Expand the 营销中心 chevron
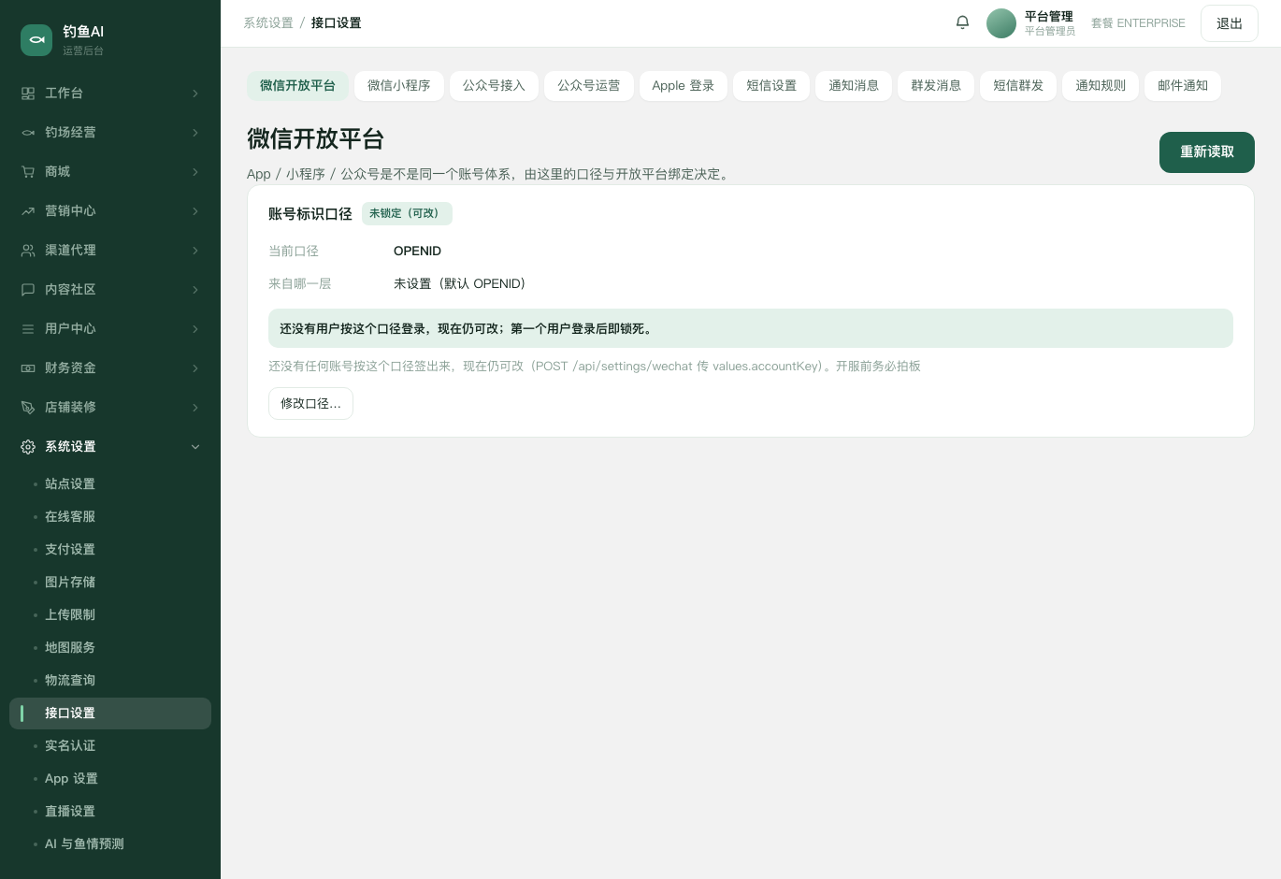The height and width of the screenshot is (879, 1281). tap(195, 211)
